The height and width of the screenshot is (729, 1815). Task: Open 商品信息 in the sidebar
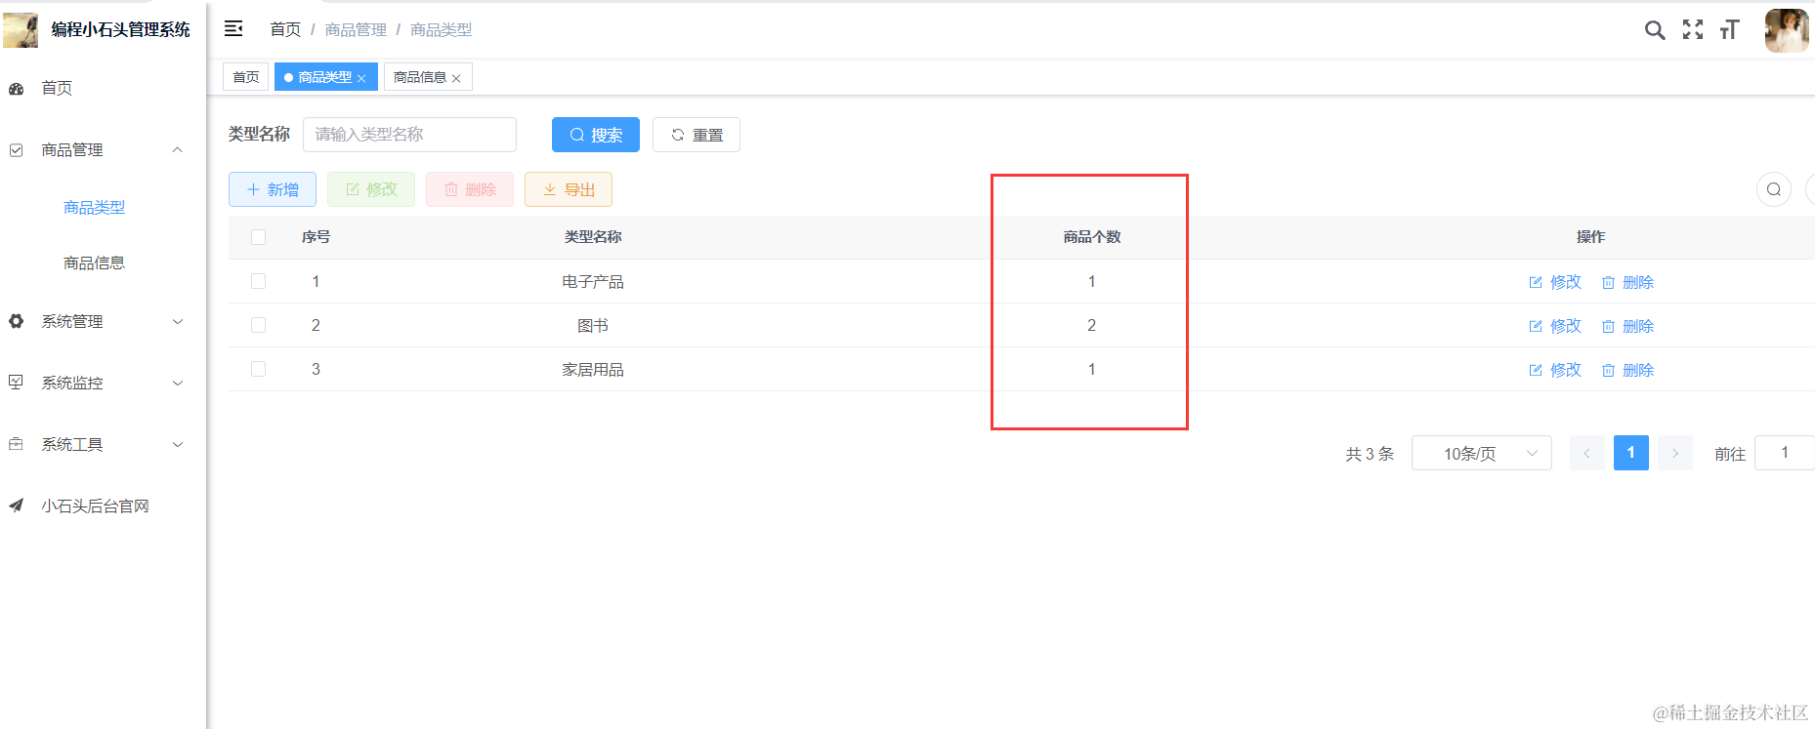tap(94, 263)
